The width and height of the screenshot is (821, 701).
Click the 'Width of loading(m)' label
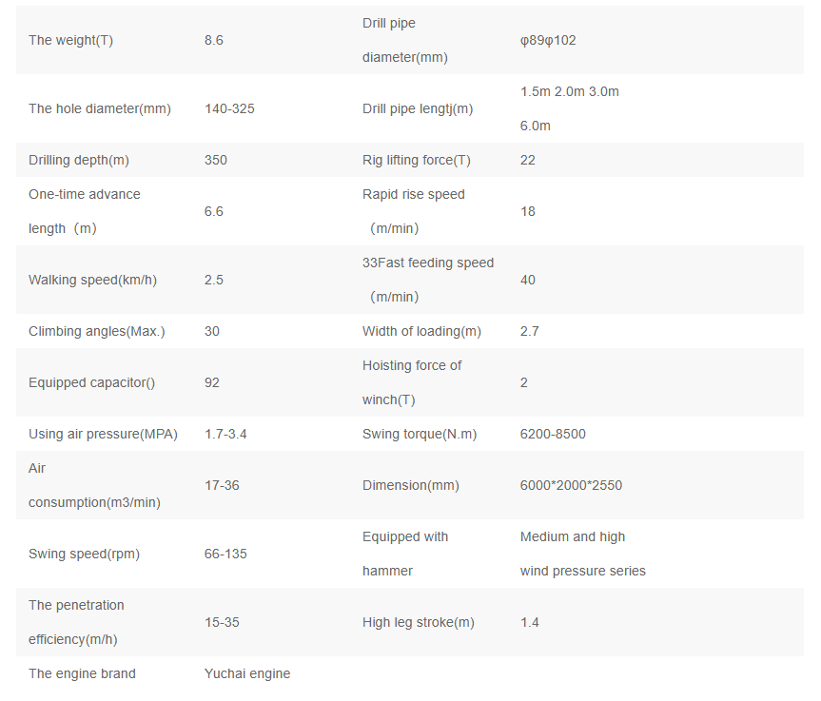tap(421, 331)
